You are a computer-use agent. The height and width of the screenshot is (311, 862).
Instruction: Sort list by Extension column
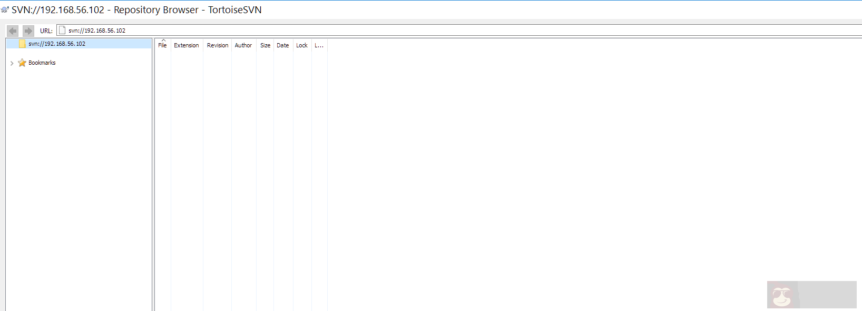click(187, 45)
